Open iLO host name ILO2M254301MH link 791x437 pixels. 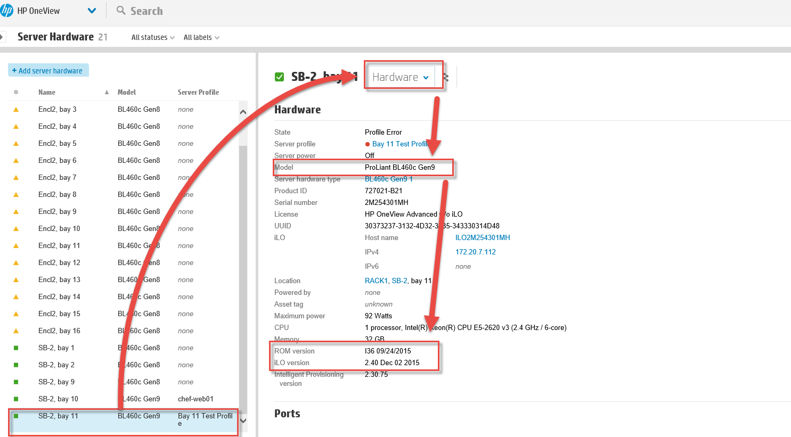[483, 237]
